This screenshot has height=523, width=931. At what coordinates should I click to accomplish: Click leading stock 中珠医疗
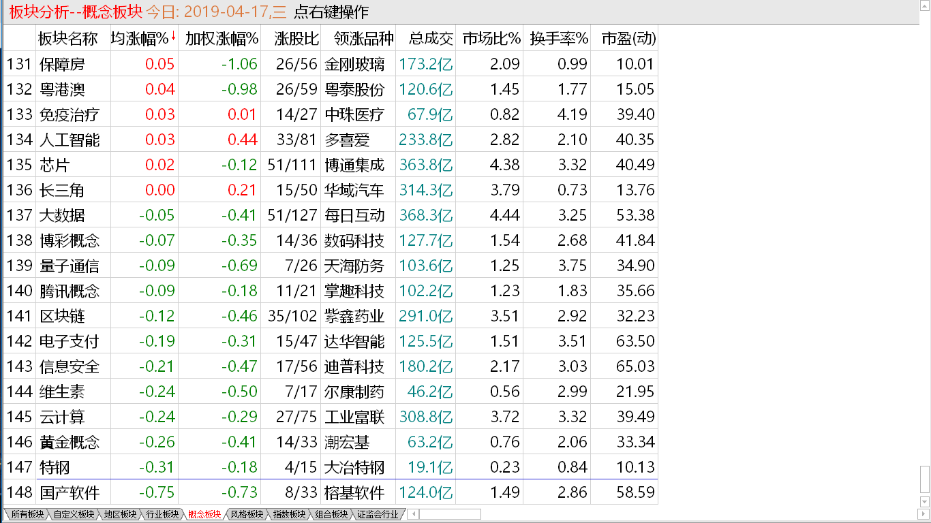pyautogui.click(x=354, y=114)
